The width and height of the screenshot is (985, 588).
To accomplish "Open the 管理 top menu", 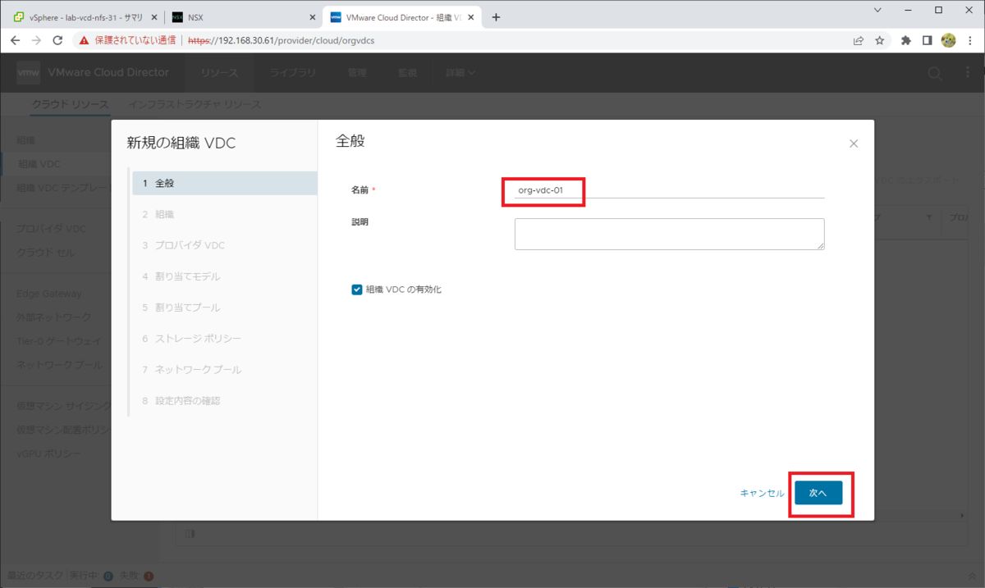I will pyautogui.click(x=356, y=73).
